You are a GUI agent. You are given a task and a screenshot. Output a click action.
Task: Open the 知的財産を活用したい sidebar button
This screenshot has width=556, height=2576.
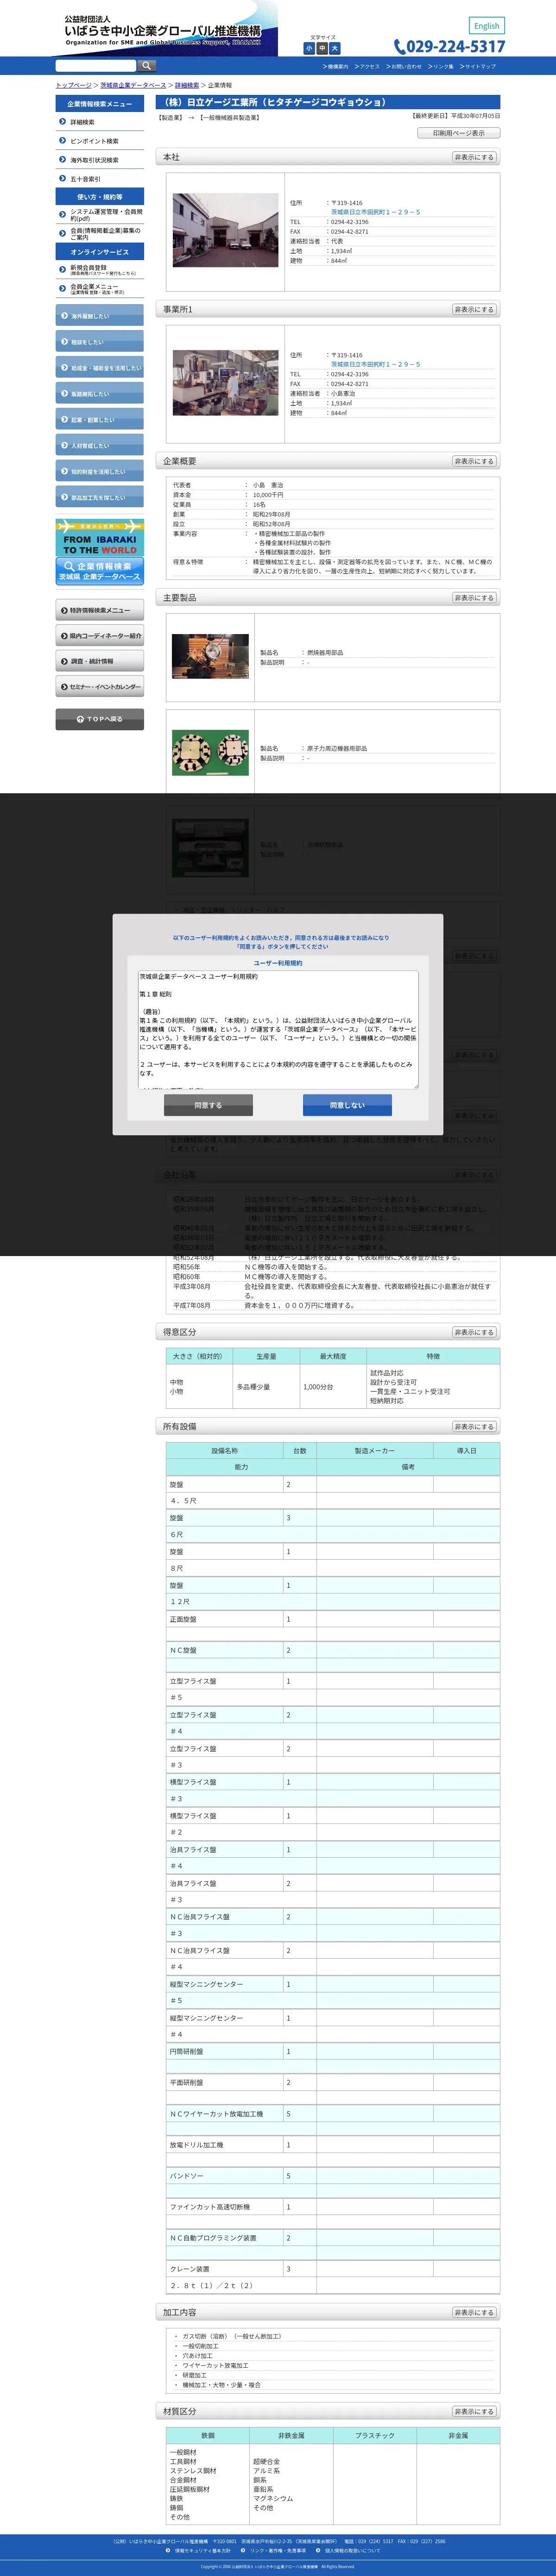coord(99,472)
